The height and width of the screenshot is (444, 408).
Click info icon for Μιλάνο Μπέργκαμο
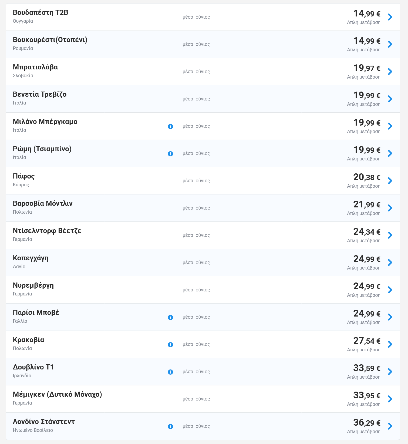(x=170, y=126)
